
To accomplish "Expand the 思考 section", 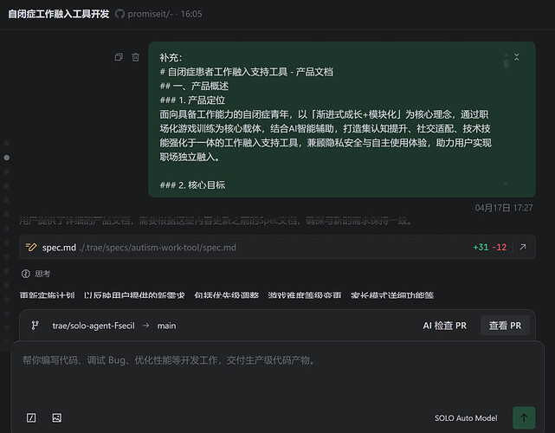I will pos(35,274).
